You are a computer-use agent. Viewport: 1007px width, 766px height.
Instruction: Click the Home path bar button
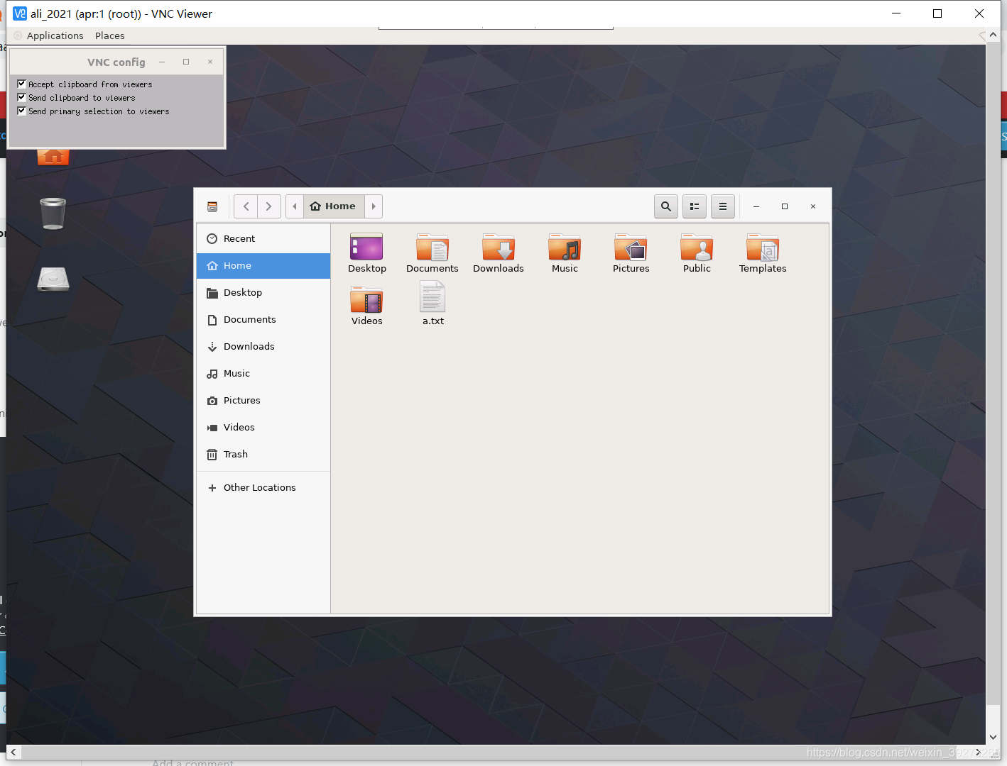[334, 206]
